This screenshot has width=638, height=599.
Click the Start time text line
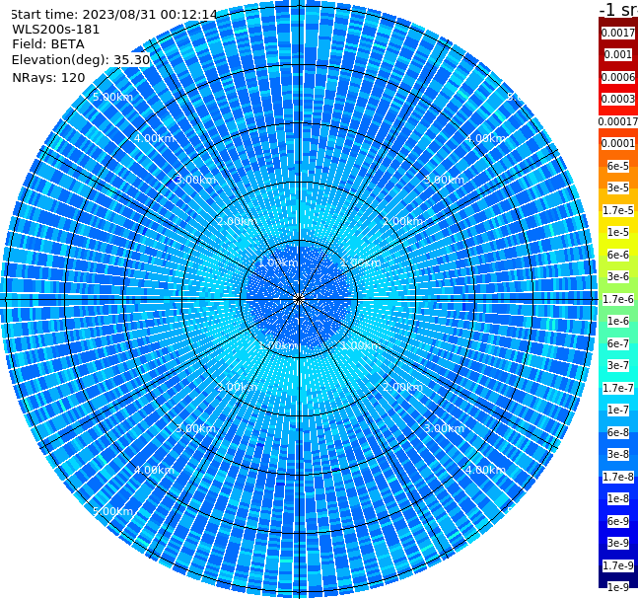coord(113,15)
